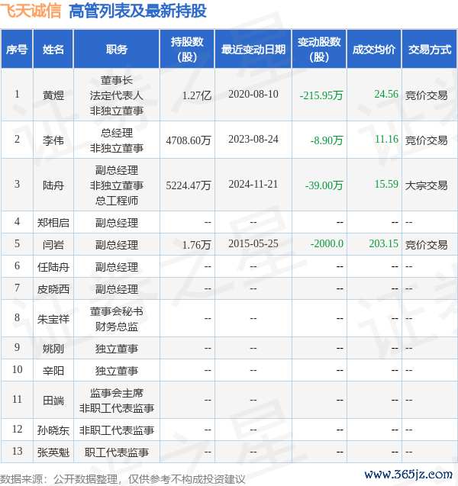Click the holding value 1.27亿
The image size is (458, 486).
point(197,95)
